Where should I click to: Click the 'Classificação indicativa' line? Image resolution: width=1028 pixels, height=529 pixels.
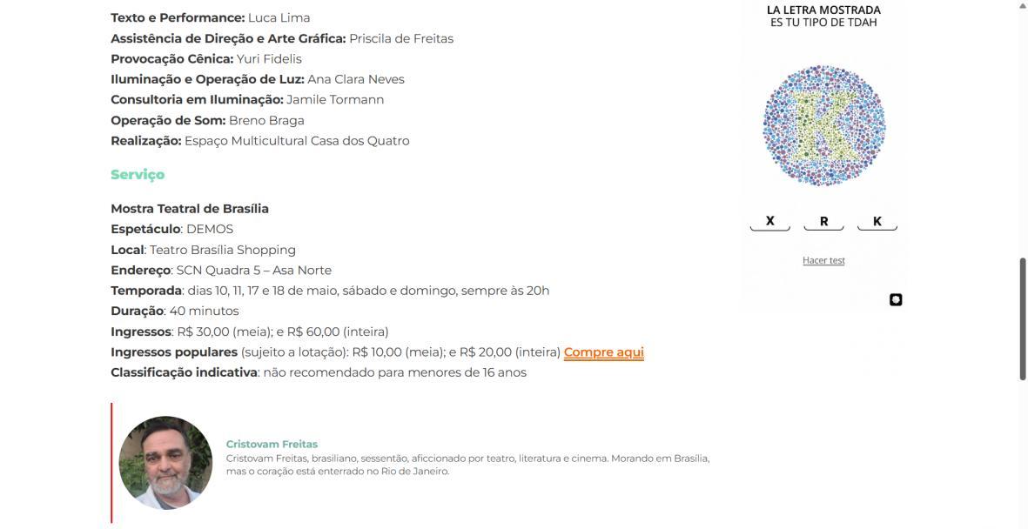point(319,372)
